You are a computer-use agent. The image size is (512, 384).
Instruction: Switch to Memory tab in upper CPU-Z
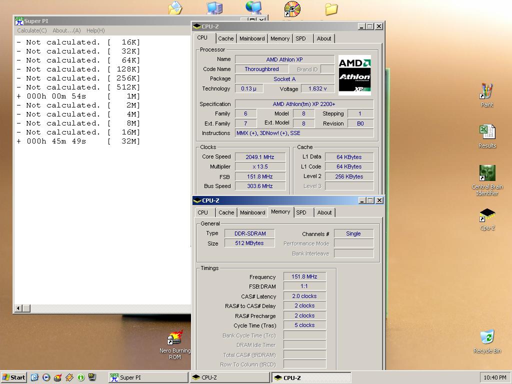[280, 38]
